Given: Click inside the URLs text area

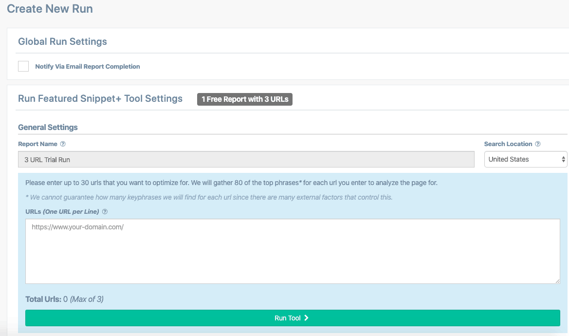Looking at the screenshot, I should click(293, 251).
